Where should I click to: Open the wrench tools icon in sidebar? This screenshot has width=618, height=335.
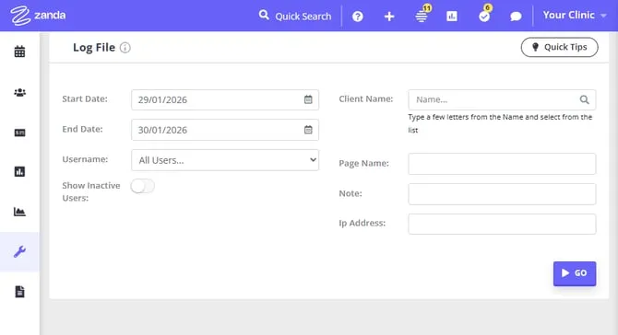[x=19, y=251]
